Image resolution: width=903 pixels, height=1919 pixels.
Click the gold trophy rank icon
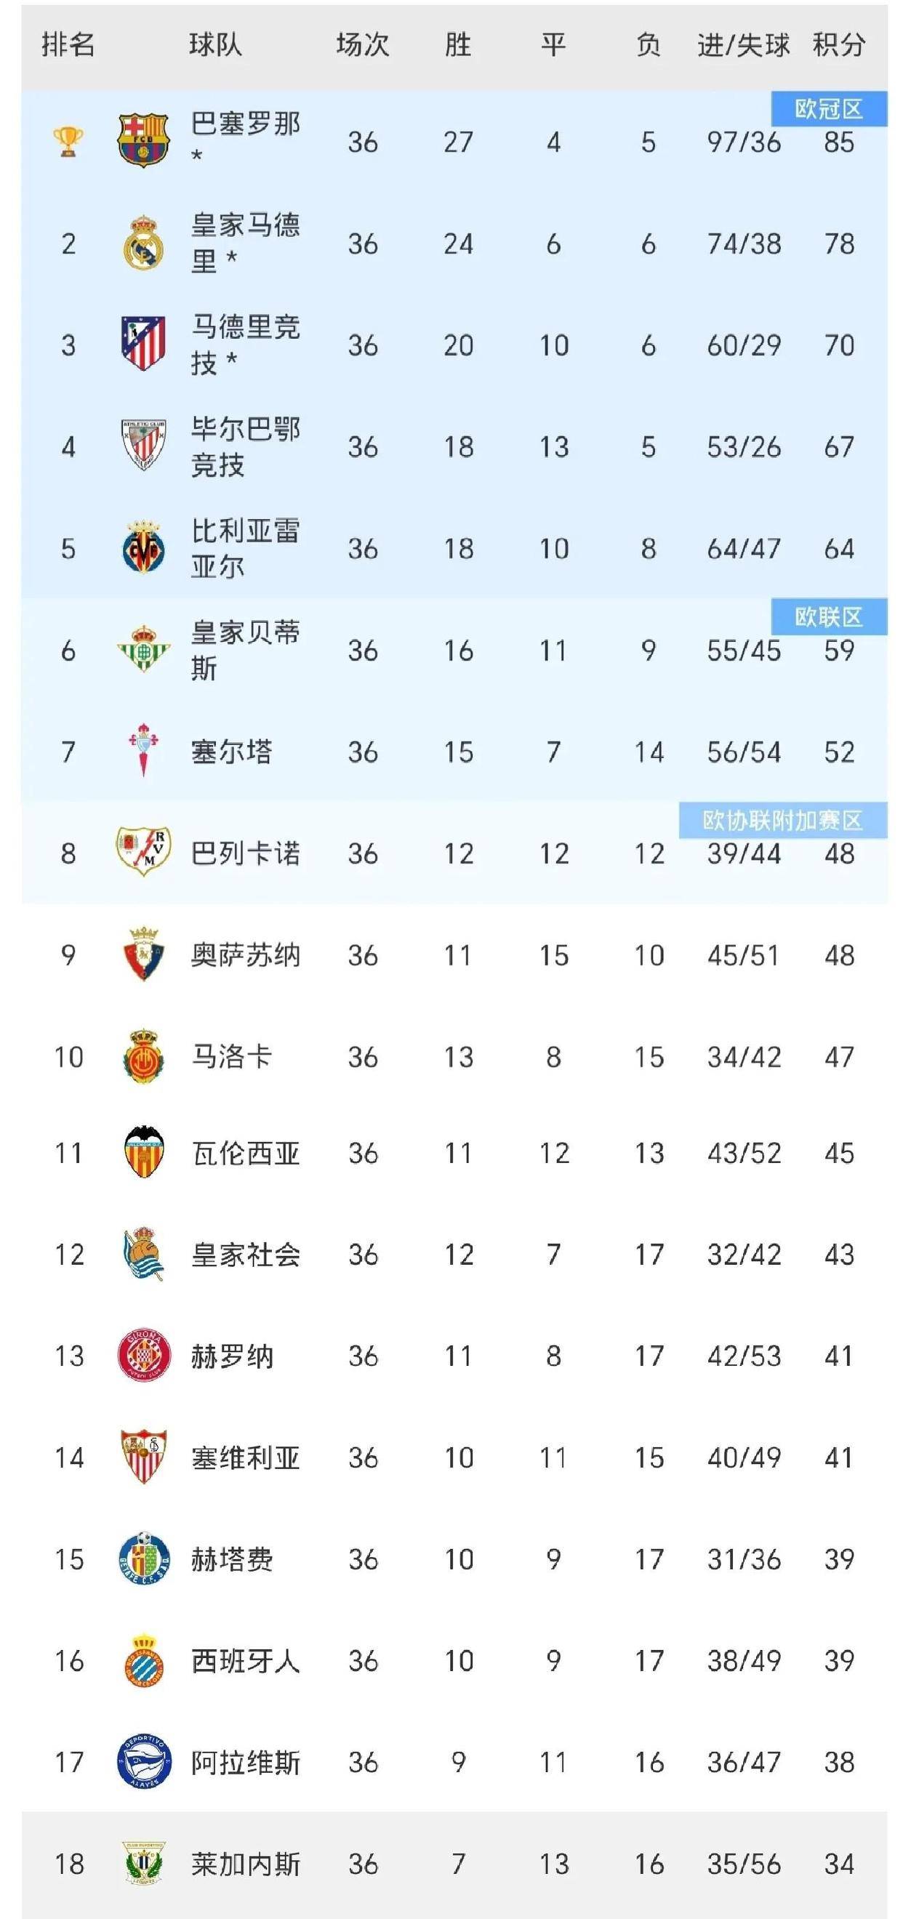point(68,142)
